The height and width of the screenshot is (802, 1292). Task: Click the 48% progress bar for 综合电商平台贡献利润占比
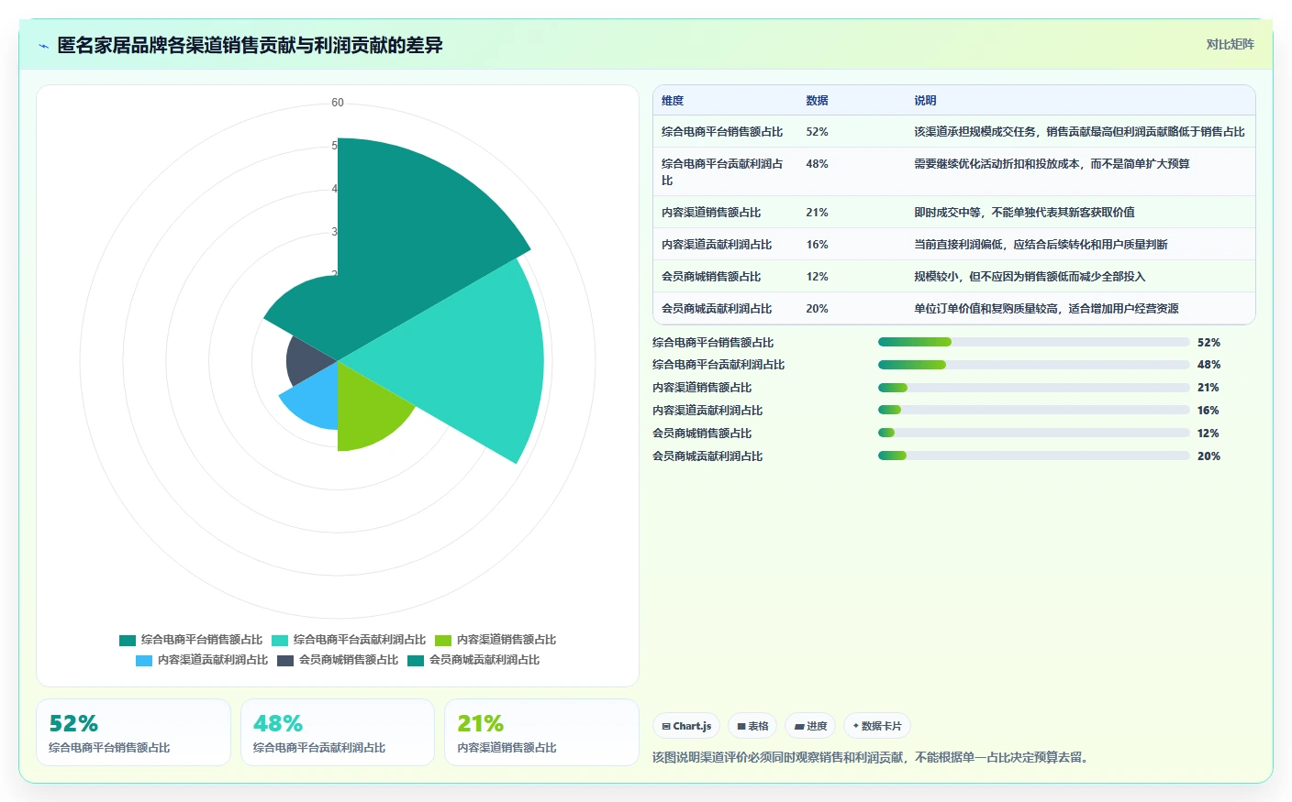[1034, 365]
